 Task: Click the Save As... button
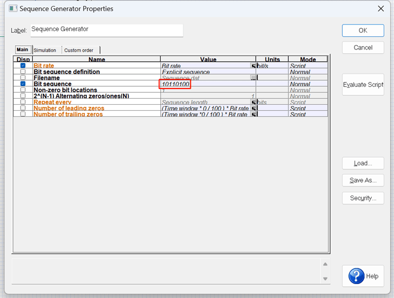click(x=363, y=180)
